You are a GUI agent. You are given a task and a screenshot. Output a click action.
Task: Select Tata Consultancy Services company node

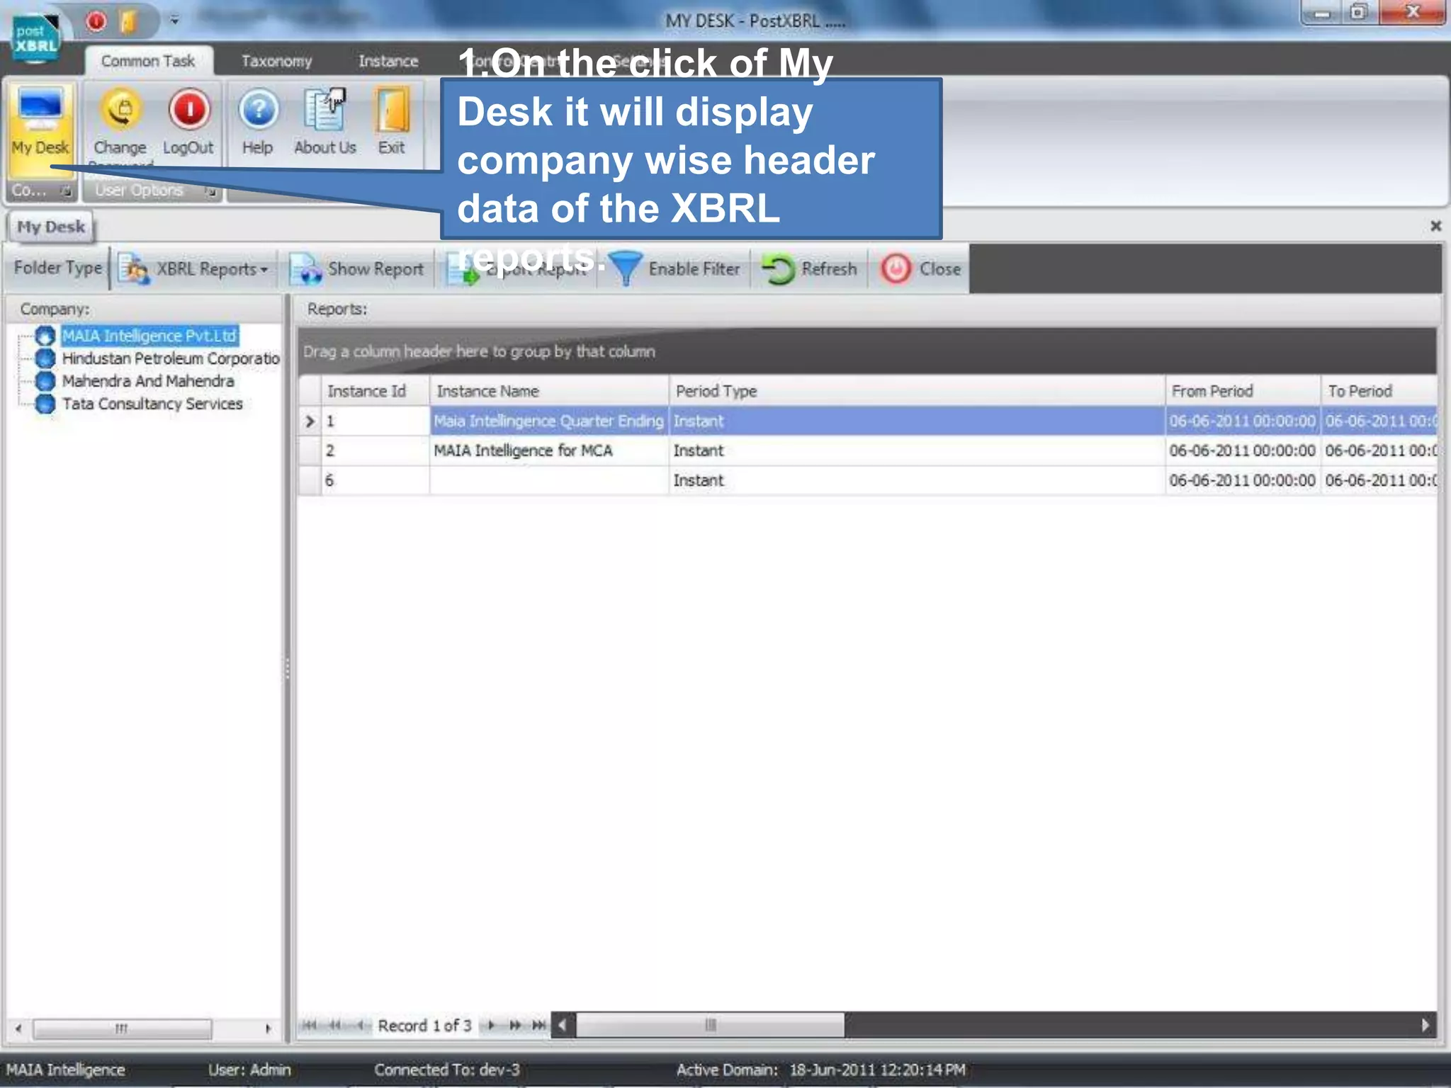152,404
